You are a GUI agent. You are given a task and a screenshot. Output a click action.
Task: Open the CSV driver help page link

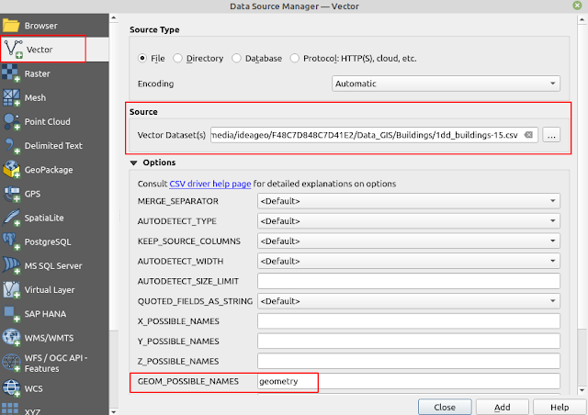(x=210, y=184)
